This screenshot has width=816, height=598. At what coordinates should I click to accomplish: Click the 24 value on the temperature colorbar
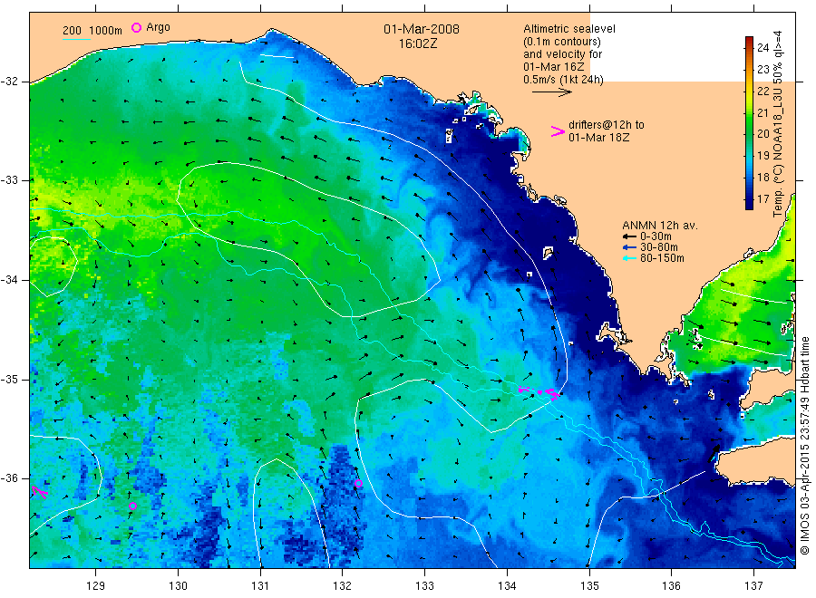[763, 47]
